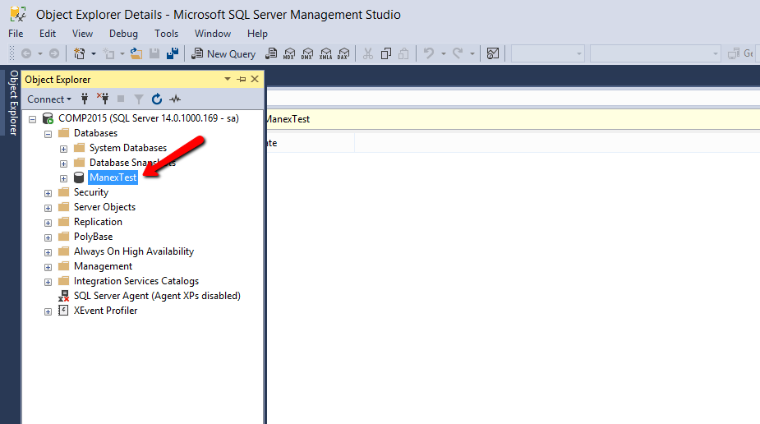Click the Open File folder icon
The height and width of the screenshot is (424, 760).
[136, 53]
